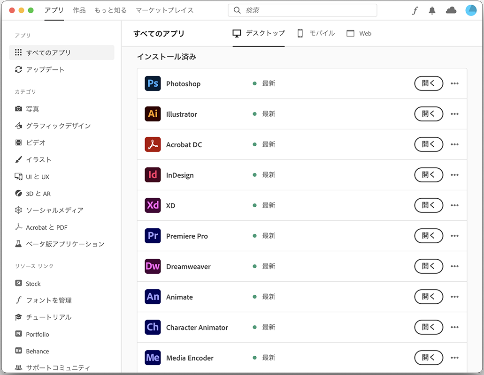Click 開く button for Photoshop

[429, 83]
